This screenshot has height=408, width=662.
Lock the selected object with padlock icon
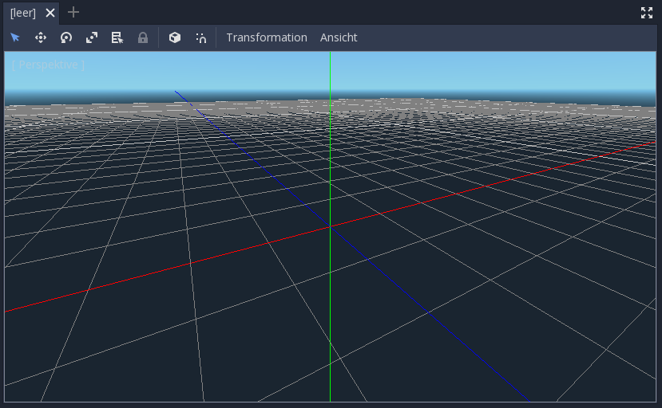click(143, 37)
